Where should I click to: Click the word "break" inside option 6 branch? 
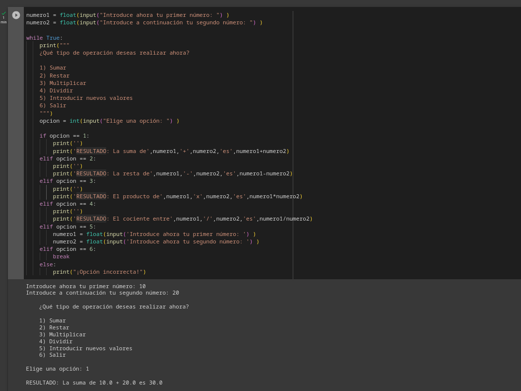click(61, 256)
